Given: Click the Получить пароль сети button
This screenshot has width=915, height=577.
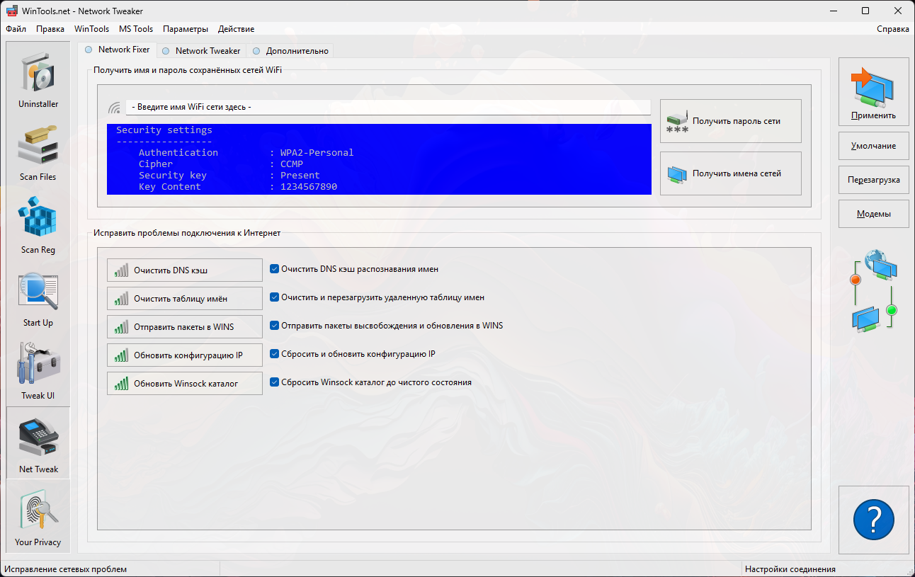Looking at the screenshot, I should [x=731, y=121].
